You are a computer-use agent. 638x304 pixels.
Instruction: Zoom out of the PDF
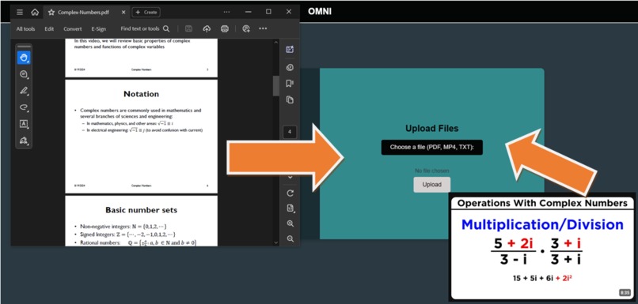tap(291, 238)
